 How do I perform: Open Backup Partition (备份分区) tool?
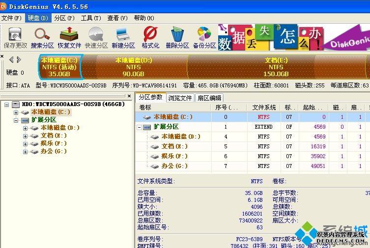click(204, 38)
